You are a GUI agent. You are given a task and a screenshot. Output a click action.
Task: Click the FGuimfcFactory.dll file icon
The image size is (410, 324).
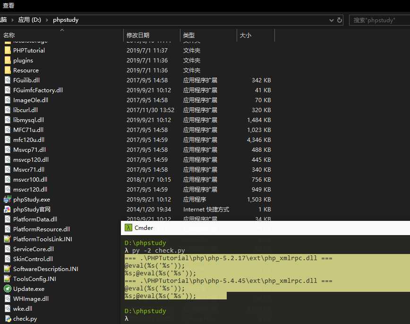8,90
